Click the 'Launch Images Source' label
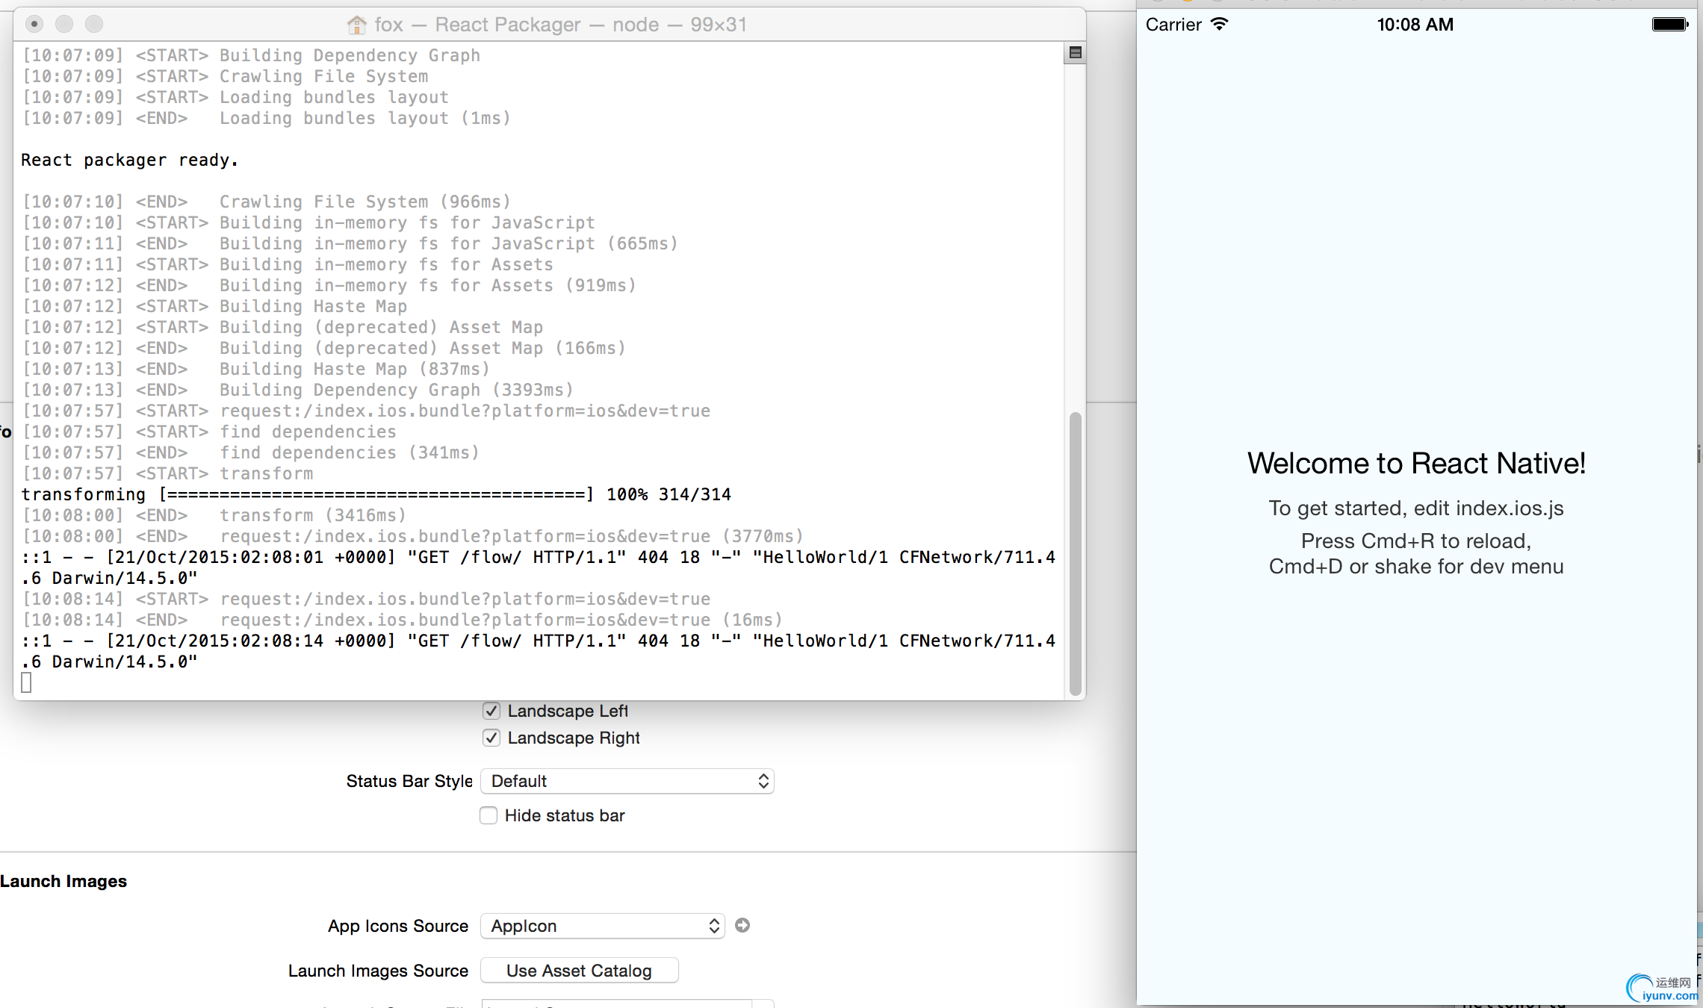Image resolution: width=1703 pixels, height=1008 pixels. click(x=378, y=971)
